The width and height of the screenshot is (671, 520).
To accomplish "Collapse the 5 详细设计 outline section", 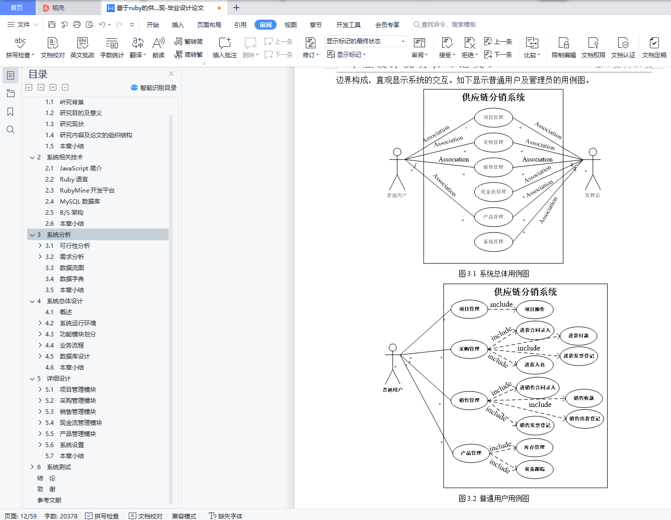I will (32, 379).
